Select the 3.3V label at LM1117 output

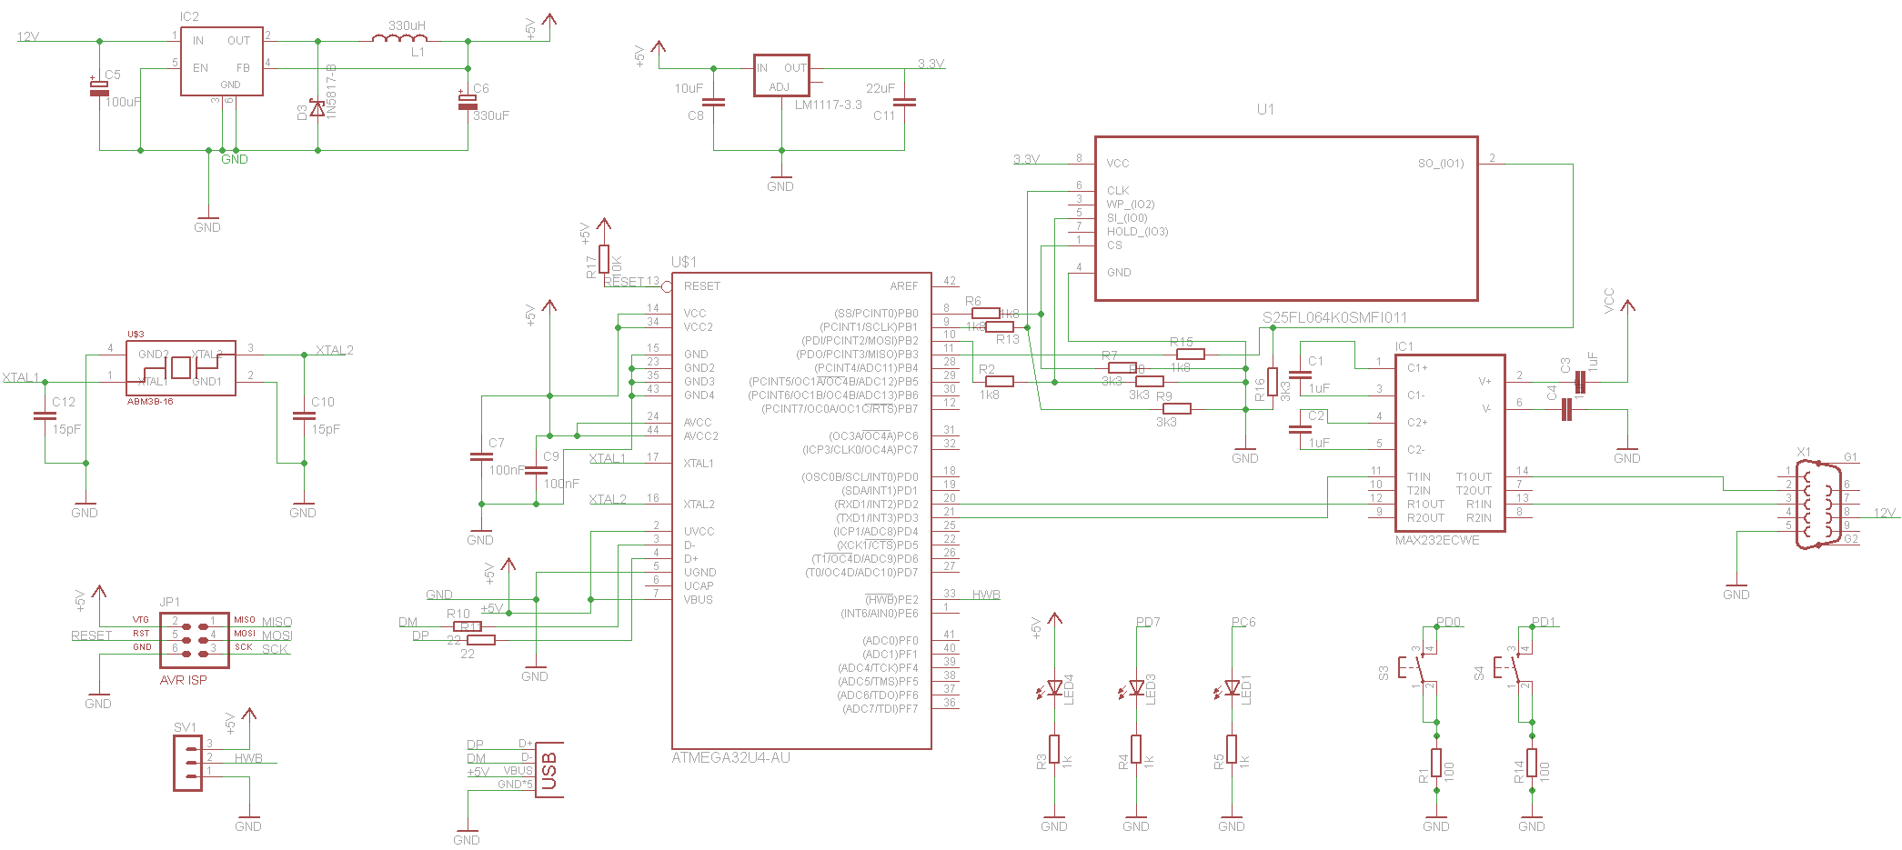pos(931,64)
